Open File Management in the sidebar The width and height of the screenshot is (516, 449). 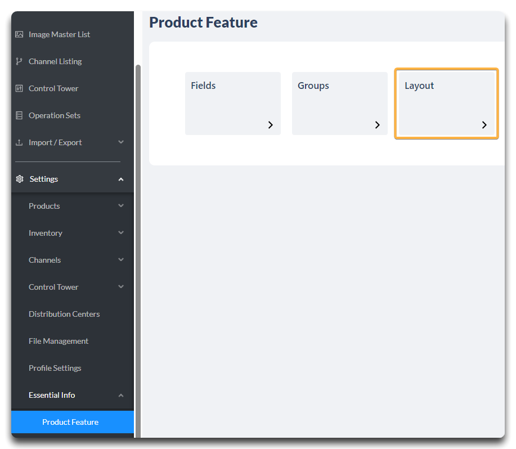point(59,341)
